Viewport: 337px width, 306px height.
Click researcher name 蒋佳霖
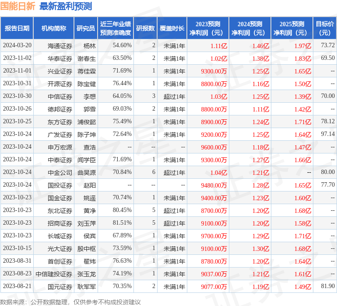[87, 71]
